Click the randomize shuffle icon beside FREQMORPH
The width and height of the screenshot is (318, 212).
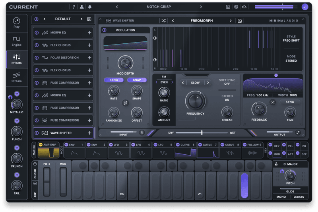pos(164,21)
